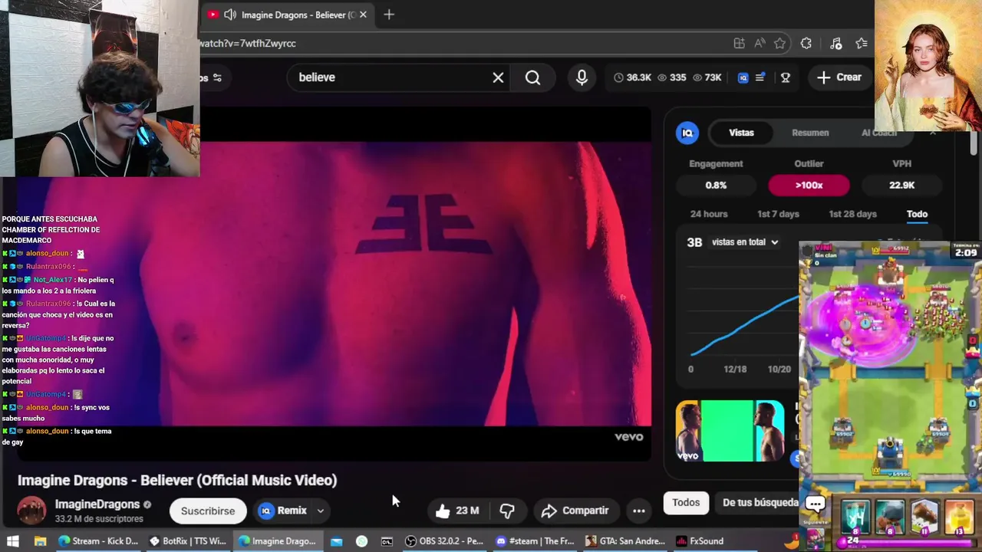This screenshot has width=982, height=552.
Task: Open the three-dot more actions menu
Action: [x=638, y=511]
